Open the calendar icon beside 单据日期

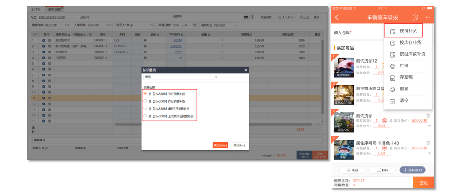[195, 25]
